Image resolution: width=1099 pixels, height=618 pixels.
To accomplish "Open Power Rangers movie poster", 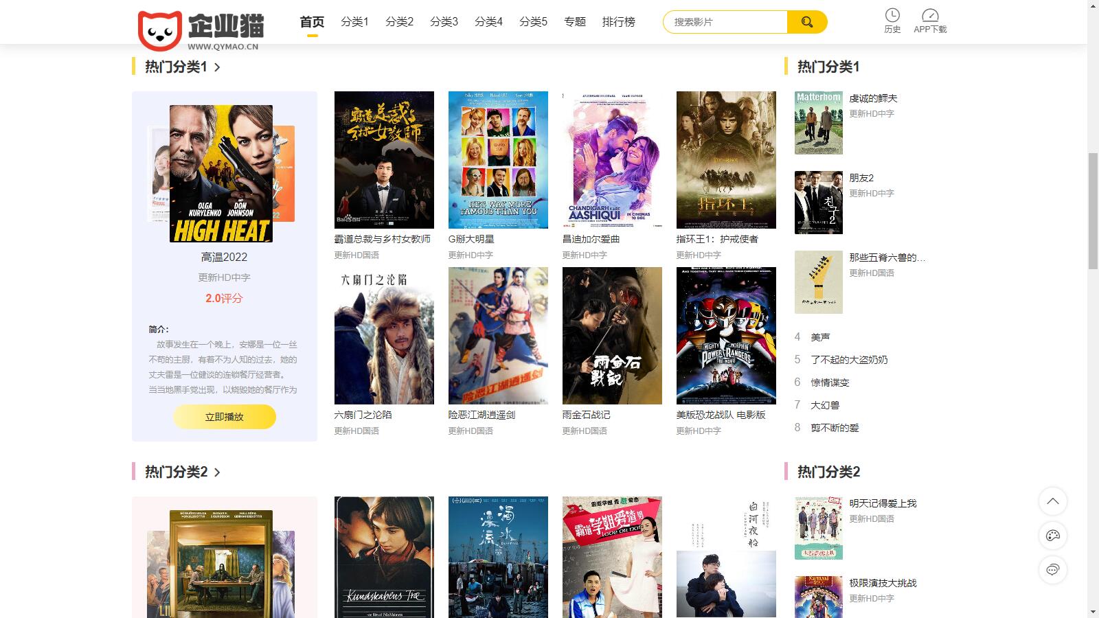I will tap(726, 336).
